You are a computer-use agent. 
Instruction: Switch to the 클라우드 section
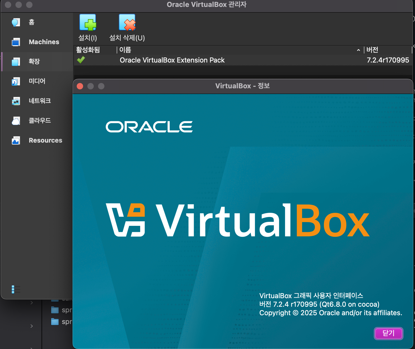tap(40, 121)
